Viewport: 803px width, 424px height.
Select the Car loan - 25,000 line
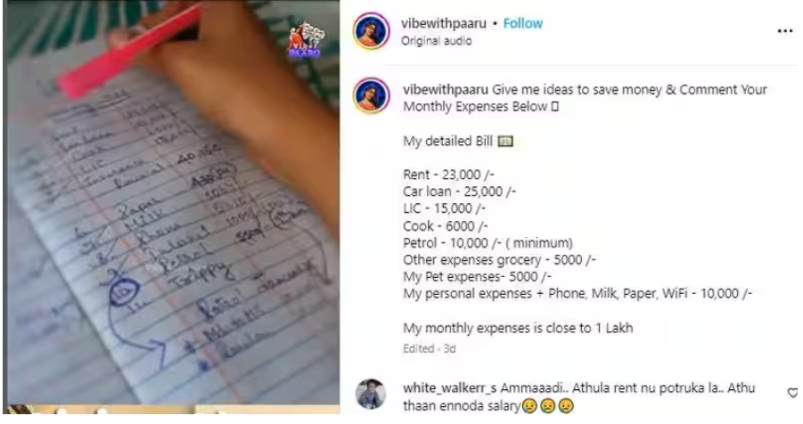tap(459, 192)
